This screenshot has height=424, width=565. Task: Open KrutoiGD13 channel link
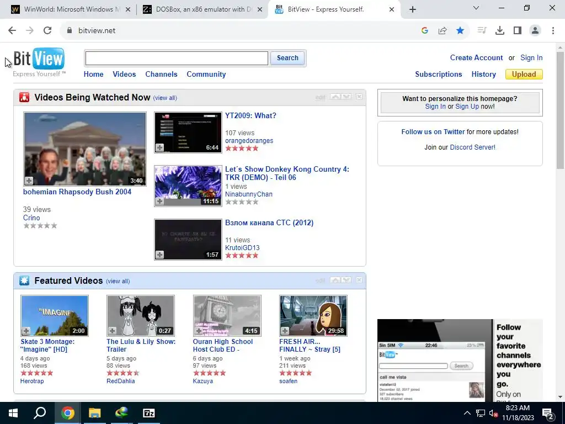pos(242,248)
